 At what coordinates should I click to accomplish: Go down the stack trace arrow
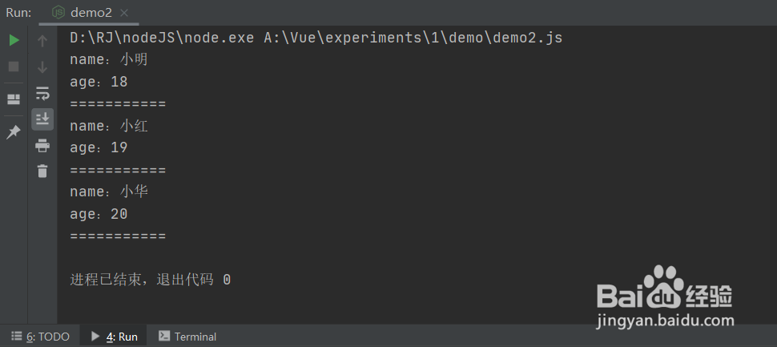[x=42, y=67]
